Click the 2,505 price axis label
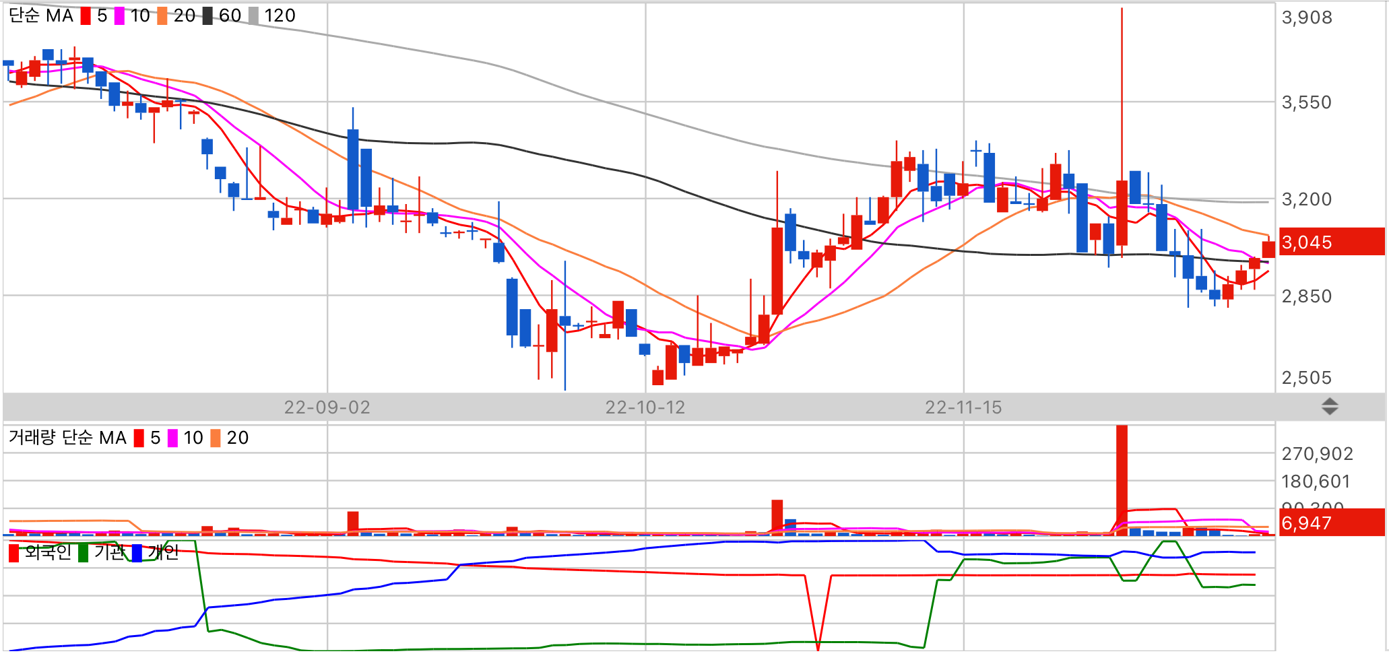 click(x=1307, y=378)
